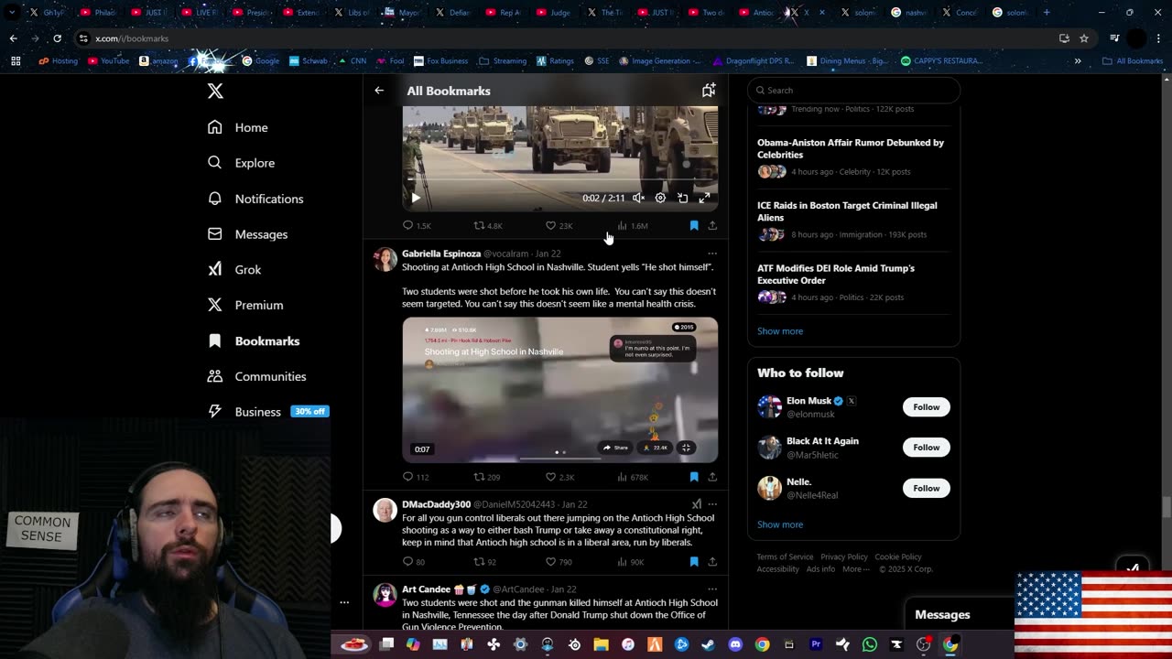Viewport: 1172px width, 659px height.
Task: View the 678K views stat on Gabriella's post
Action: pos(632,477)
